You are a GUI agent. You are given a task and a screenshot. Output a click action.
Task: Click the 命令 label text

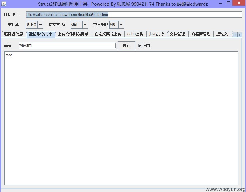click(9, 45)
